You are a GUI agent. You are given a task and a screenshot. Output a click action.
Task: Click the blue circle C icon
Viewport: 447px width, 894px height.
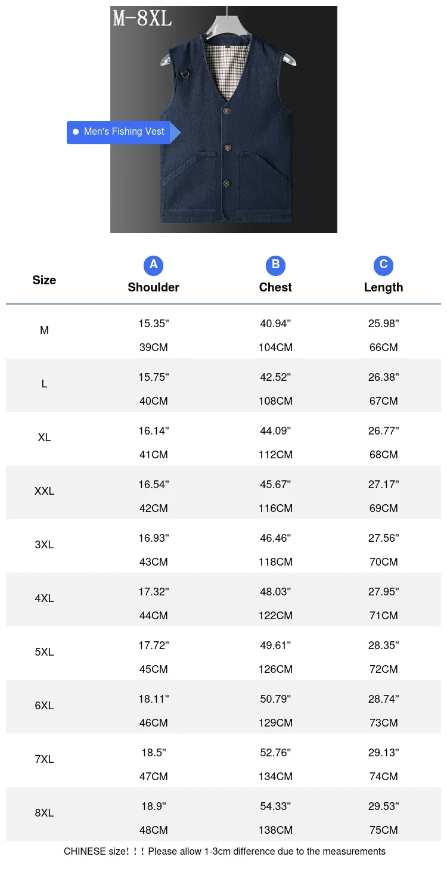tap(383, 265)
